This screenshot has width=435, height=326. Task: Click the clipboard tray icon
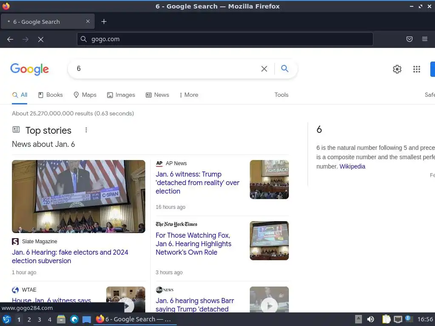[x=386, y=319]
